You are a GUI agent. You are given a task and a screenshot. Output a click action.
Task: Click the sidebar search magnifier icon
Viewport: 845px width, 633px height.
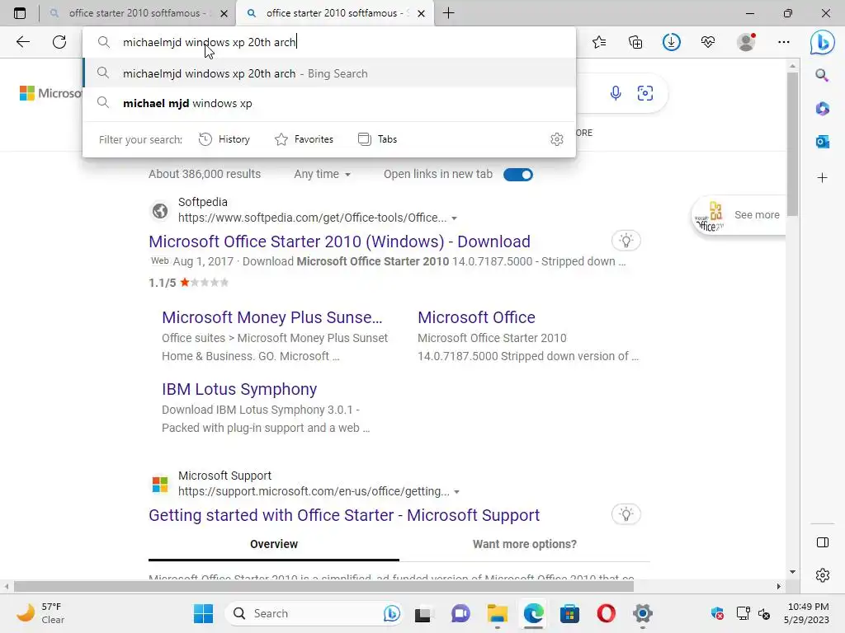coord(822,75)
